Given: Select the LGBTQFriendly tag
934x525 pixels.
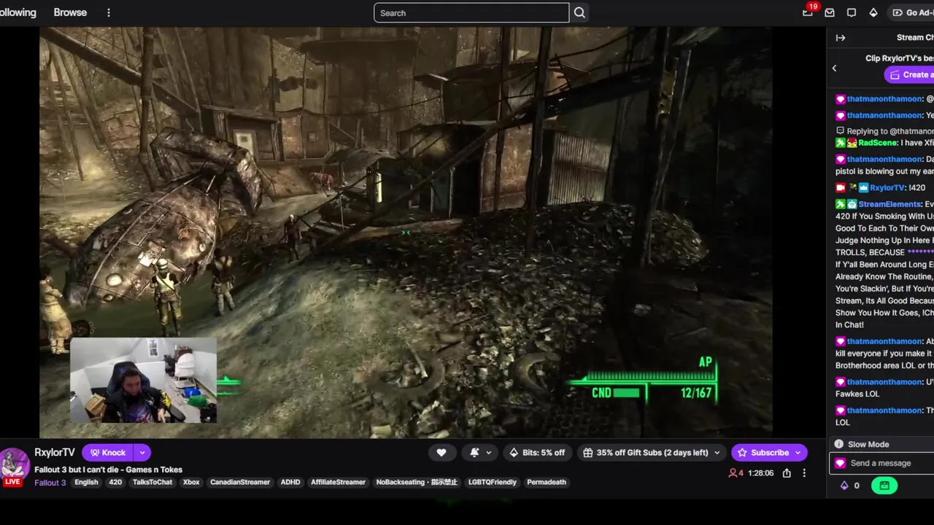Looking at the screenshot, I should point(493,482).
